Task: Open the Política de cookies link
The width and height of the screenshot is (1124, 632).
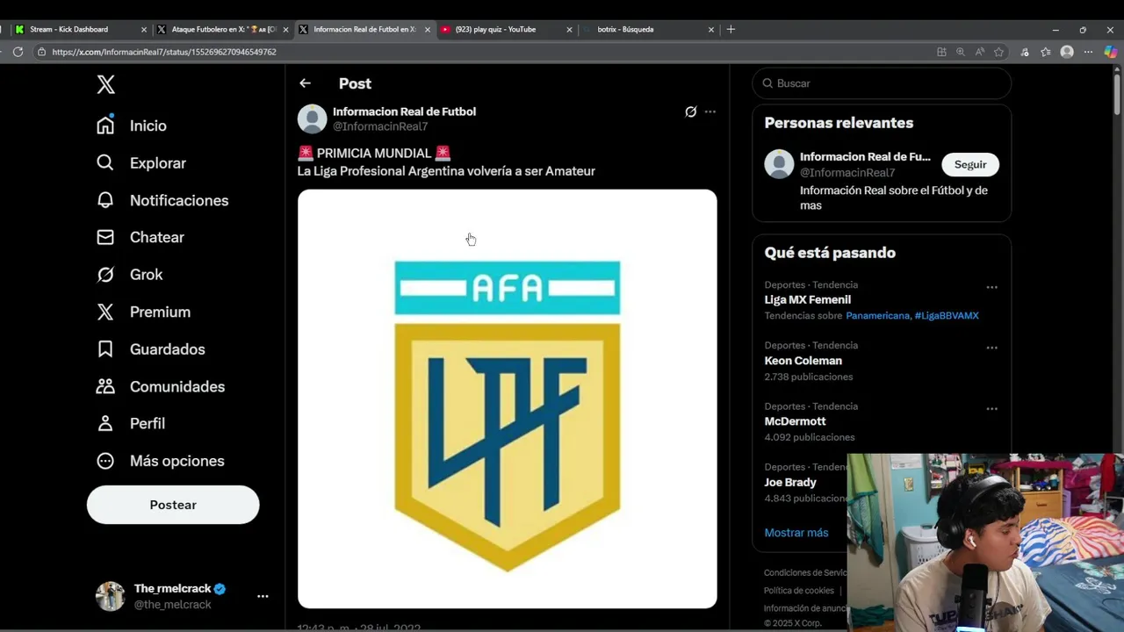Action: [x=799, y=591]
